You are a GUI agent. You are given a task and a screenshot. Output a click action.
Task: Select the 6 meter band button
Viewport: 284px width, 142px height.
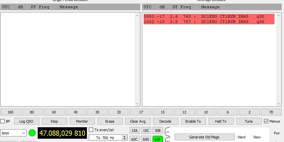[228, 112]
